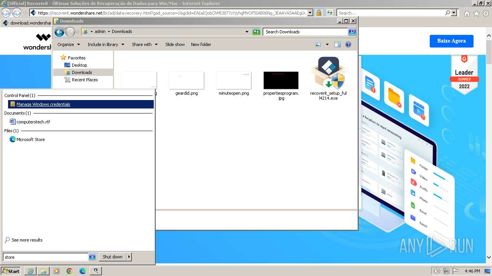The height and width of the screenshot is (276, 492).
Task: Select the propertiesprogram.jpg thumbnail
Action: pyautogui.click(x=281, y=86)
